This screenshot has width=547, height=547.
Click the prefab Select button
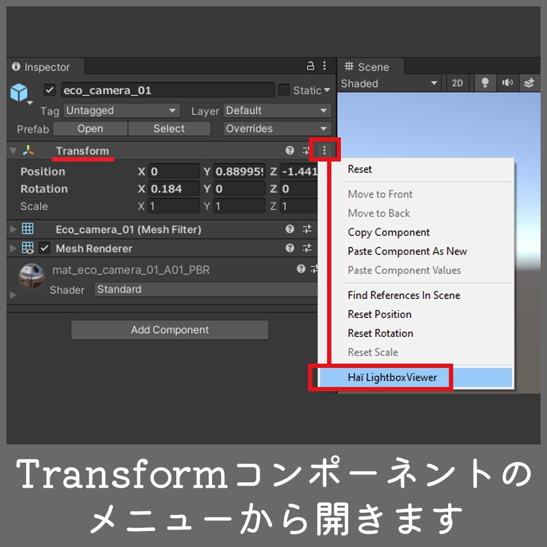(x=169, y=129)
